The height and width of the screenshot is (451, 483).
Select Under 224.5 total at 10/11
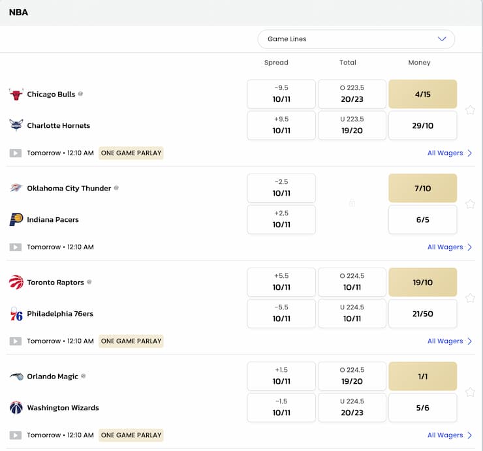click(x=352, y=313)
